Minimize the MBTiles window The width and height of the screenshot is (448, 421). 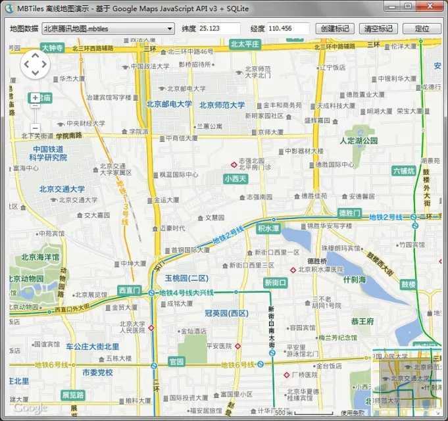point(393,7)
